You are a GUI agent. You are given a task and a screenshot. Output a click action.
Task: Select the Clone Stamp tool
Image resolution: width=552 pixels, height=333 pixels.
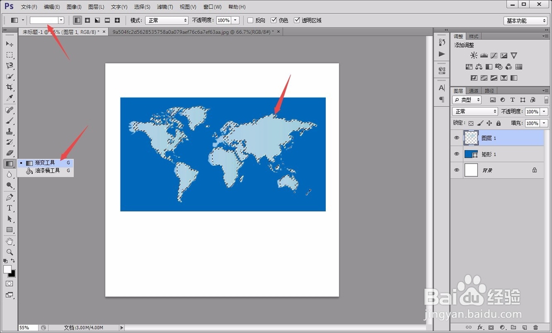pyautogui.click(x=9, y=132)
